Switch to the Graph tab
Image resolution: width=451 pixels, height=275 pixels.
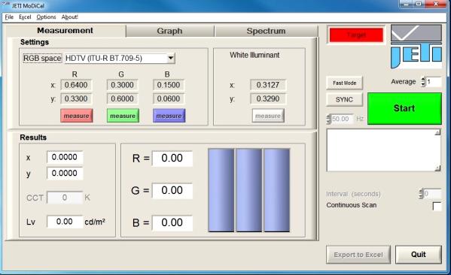169,31
